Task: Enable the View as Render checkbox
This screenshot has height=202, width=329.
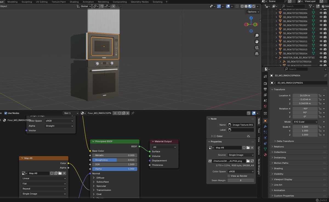Action: pos(229,176)
